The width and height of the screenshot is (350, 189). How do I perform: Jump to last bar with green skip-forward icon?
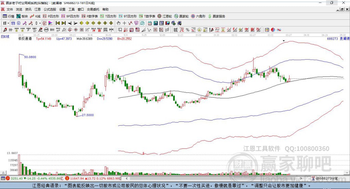(x=64, y=23)
